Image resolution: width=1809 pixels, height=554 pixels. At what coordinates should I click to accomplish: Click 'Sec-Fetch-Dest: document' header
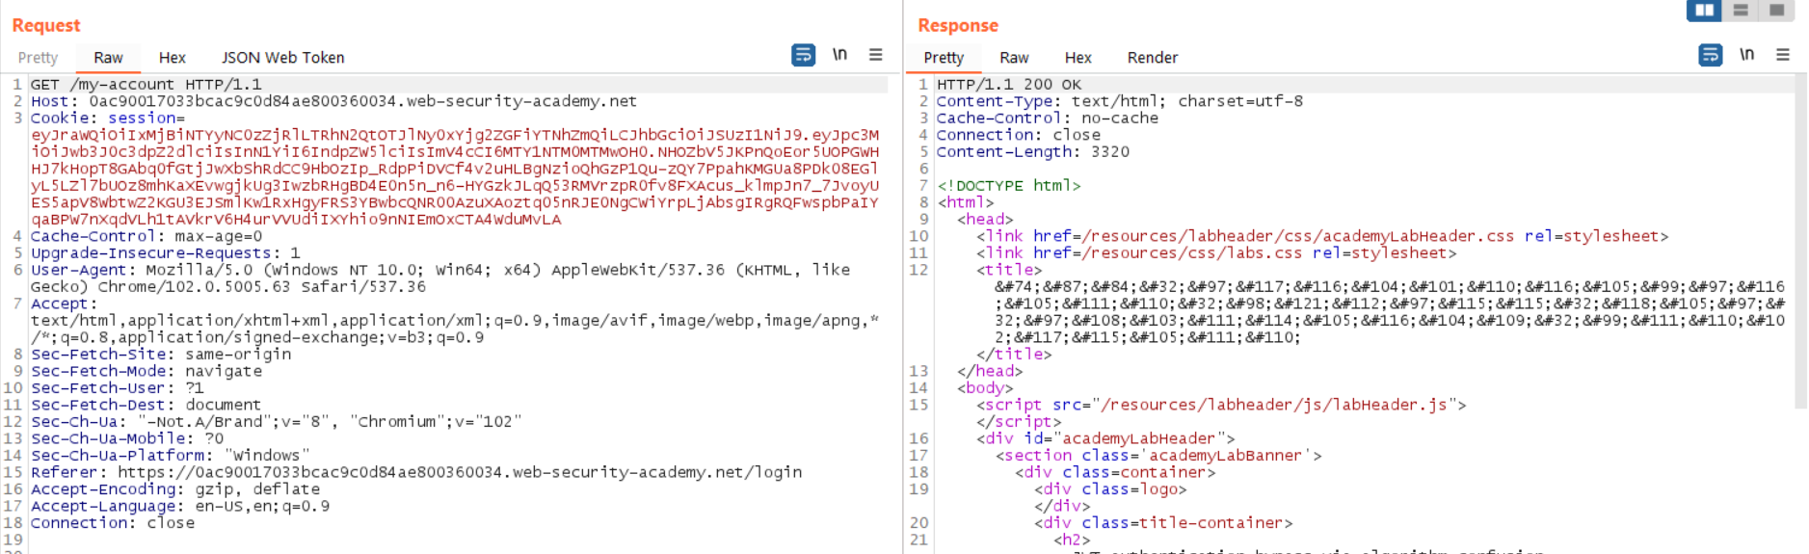pos(146,405)
